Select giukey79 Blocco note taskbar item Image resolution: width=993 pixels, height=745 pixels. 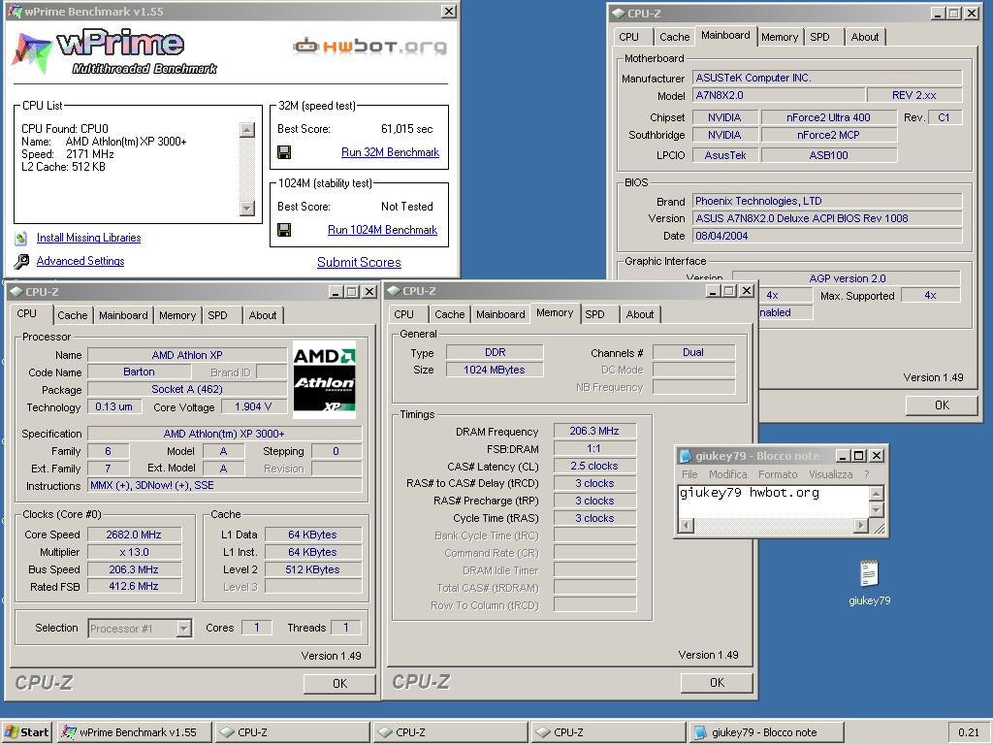click(x=765, y=732)
